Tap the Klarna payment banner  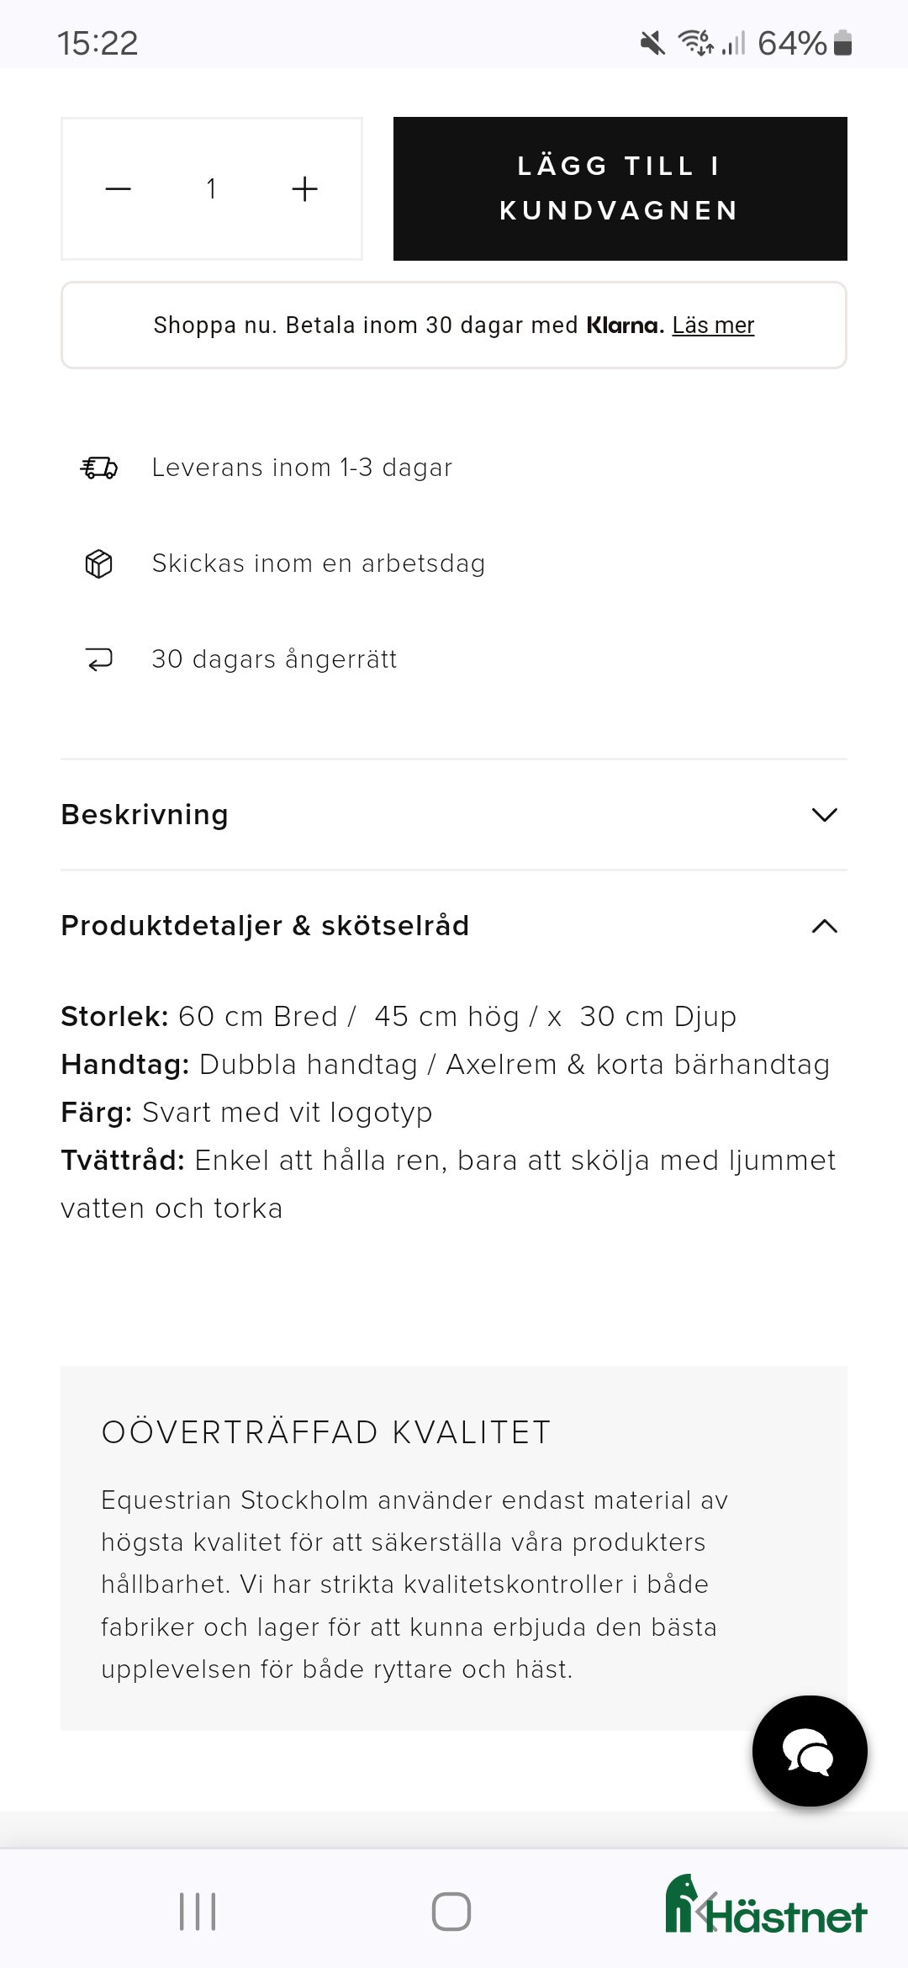click(x=454, y=325)
